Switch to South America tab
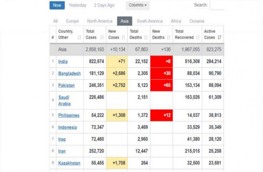Screen dimensions: 263x172 click(150, 21)
